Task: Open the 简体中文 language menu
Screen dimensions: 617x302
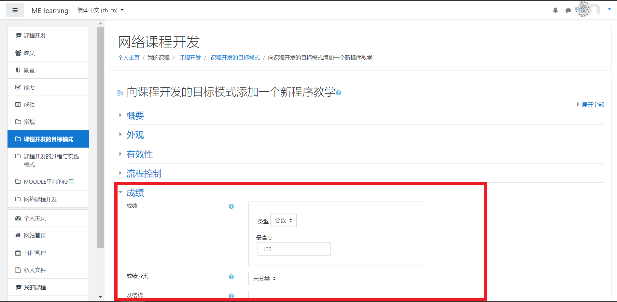Action: [99, 10]
